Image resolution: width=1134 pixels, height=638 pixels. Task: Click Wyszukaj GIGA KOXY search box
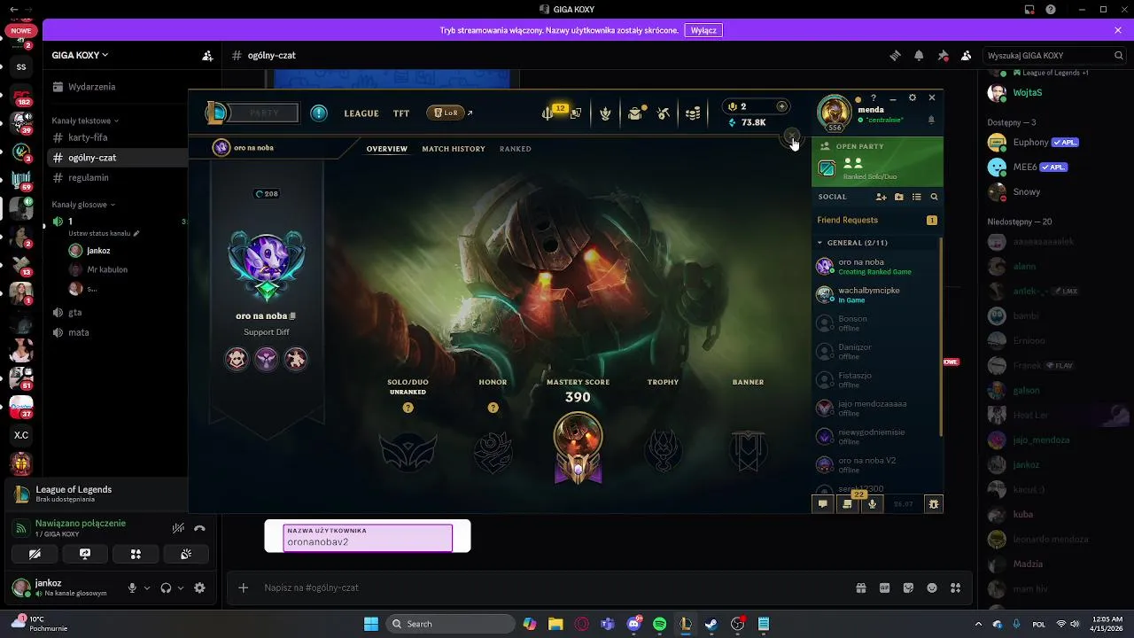[x=1052, y=55]
